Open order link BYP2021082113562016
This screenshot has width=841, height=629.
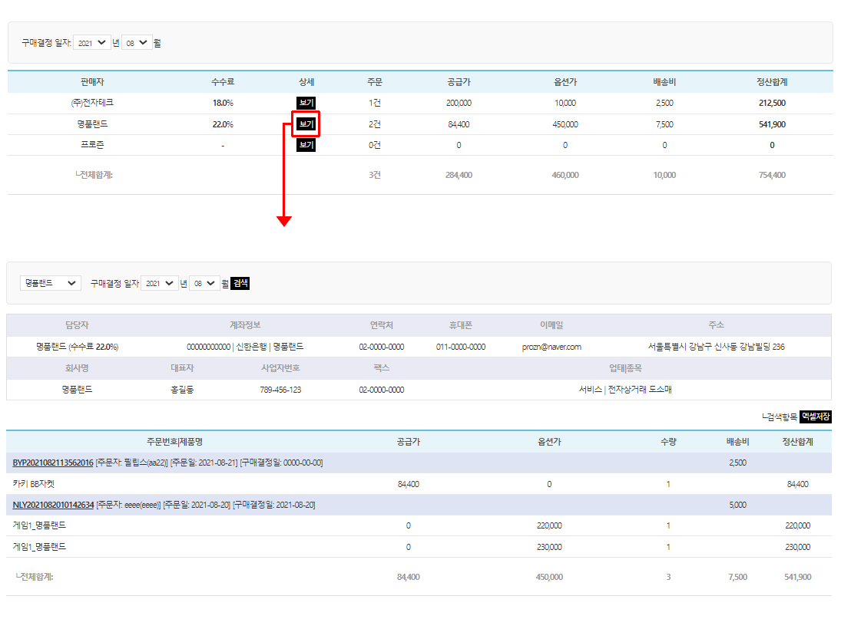point(53,463)
